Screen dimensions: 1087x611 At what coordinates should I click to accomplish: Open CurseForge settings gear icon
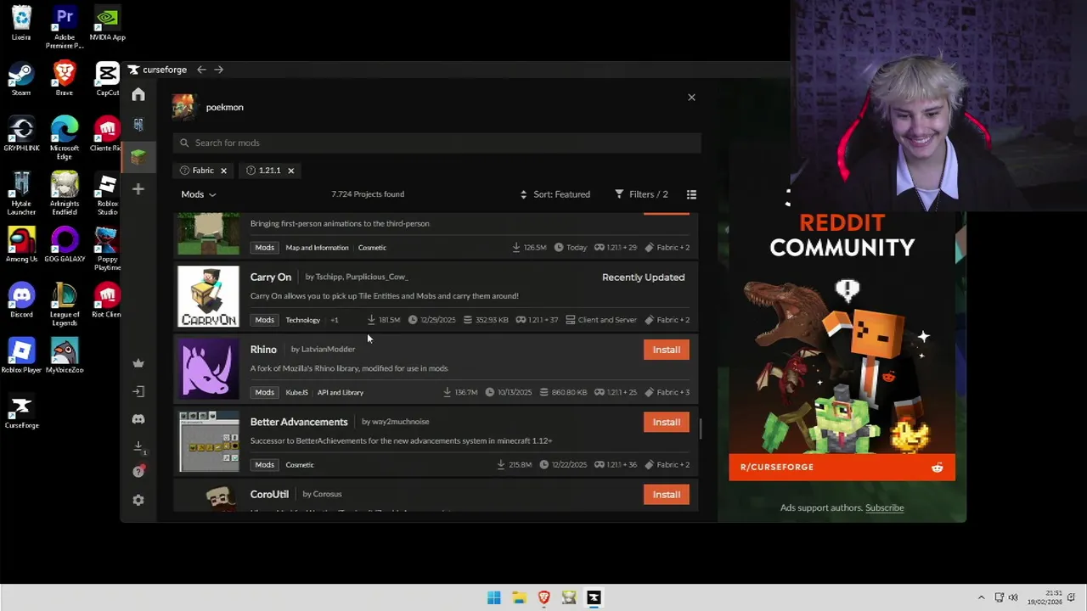point(138,501)
